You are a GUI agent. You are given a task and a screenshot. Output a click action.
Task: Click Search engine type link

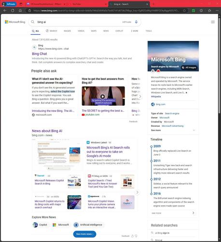click(x=172, y=113)
